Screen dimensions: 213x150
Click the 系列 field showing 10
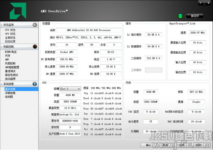tap(67, 45)
